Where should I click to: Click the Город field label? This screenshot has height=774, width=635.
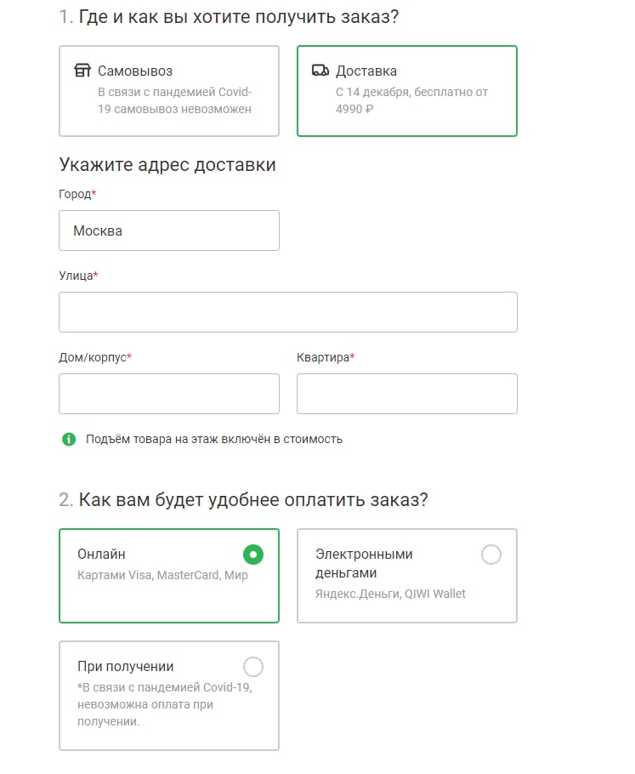point(76,194)
